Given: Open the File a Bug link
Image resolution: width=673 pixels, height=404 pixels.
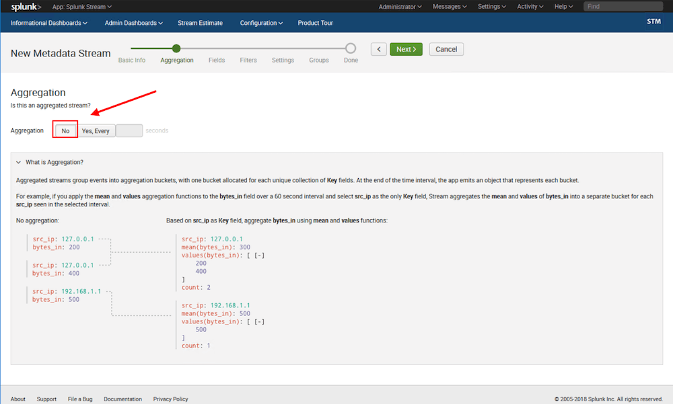Looking at the screenshot, I should pyautogui.click(x=80, y=399).
